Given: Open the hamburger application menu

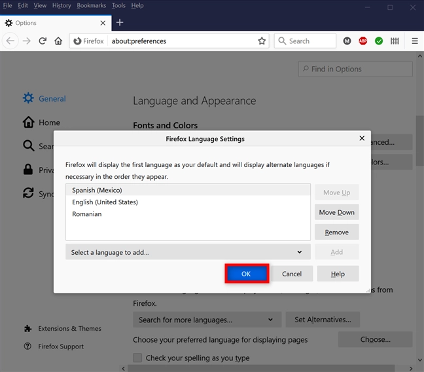Looking at the screenshot, I should (x=415, y=41).
